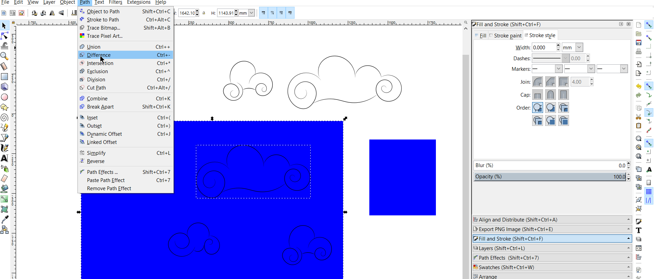Select the Bezier pen tool
Screen dimensions: 654x279
[4, 138]
